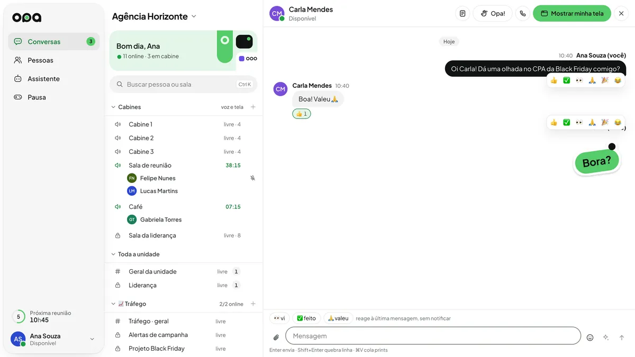635x357 pixels.
Task: Open Ana Souza's status dropdown chevron
Action: click(92, 339)
